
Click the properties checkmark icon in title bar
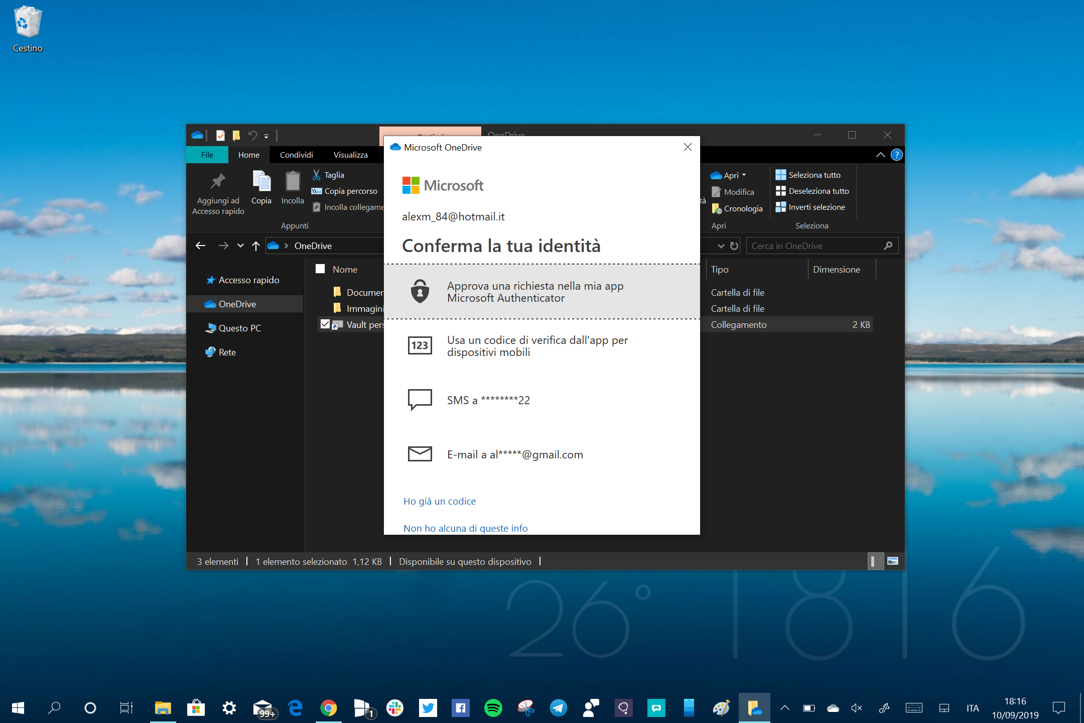pyautogui.click(x=220, y=135)
